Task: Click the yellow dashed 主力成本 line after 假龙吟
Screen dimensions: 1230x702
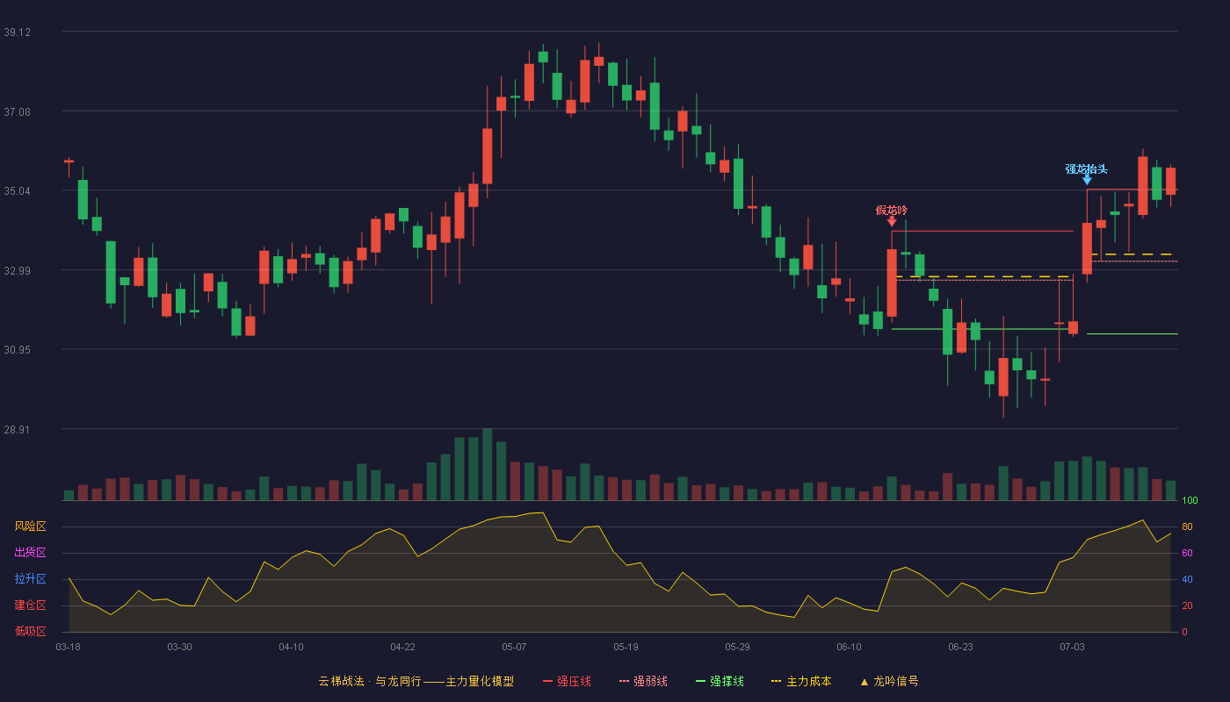Action: coord(983,276)
